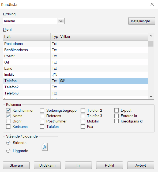Open the Inställningar settings button
Image resolution: width=158 pixels, height=172 pixels.
point(141,21)
